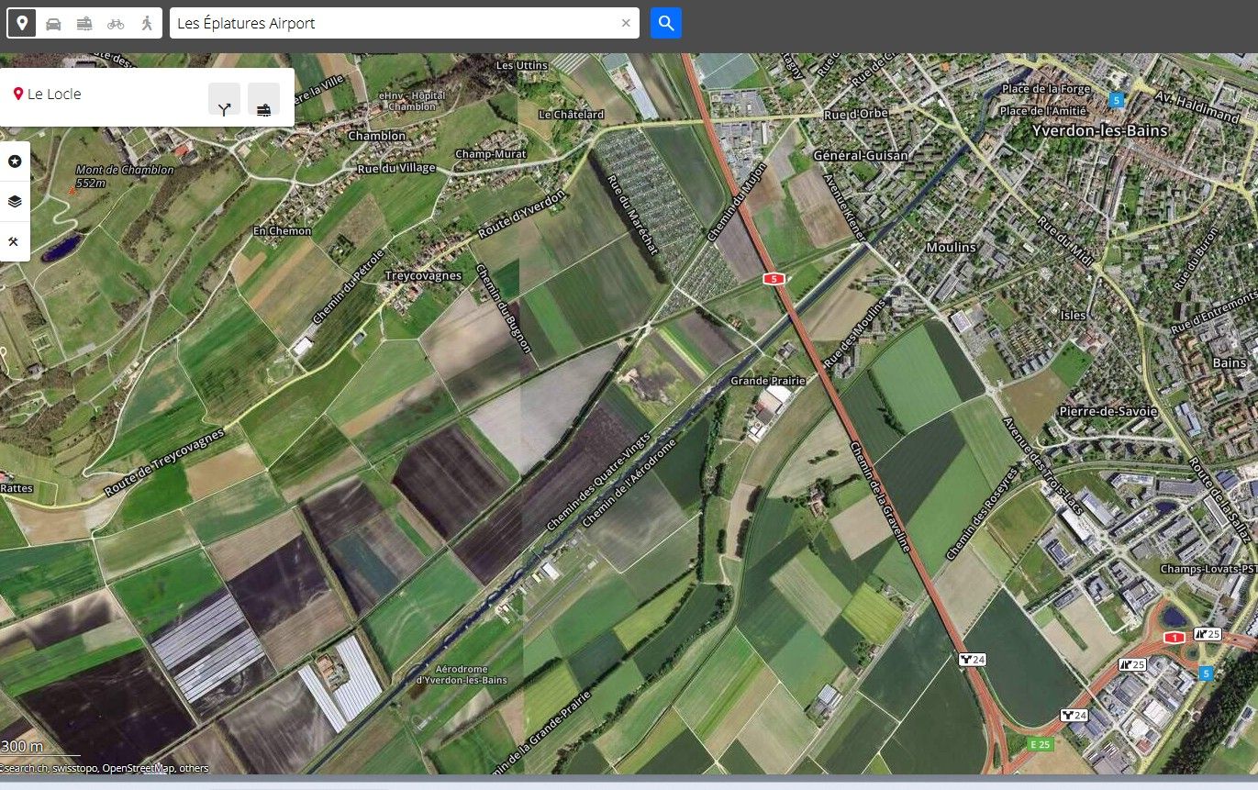
Task: Switch to car routing mode
Action: click(53, 23)
